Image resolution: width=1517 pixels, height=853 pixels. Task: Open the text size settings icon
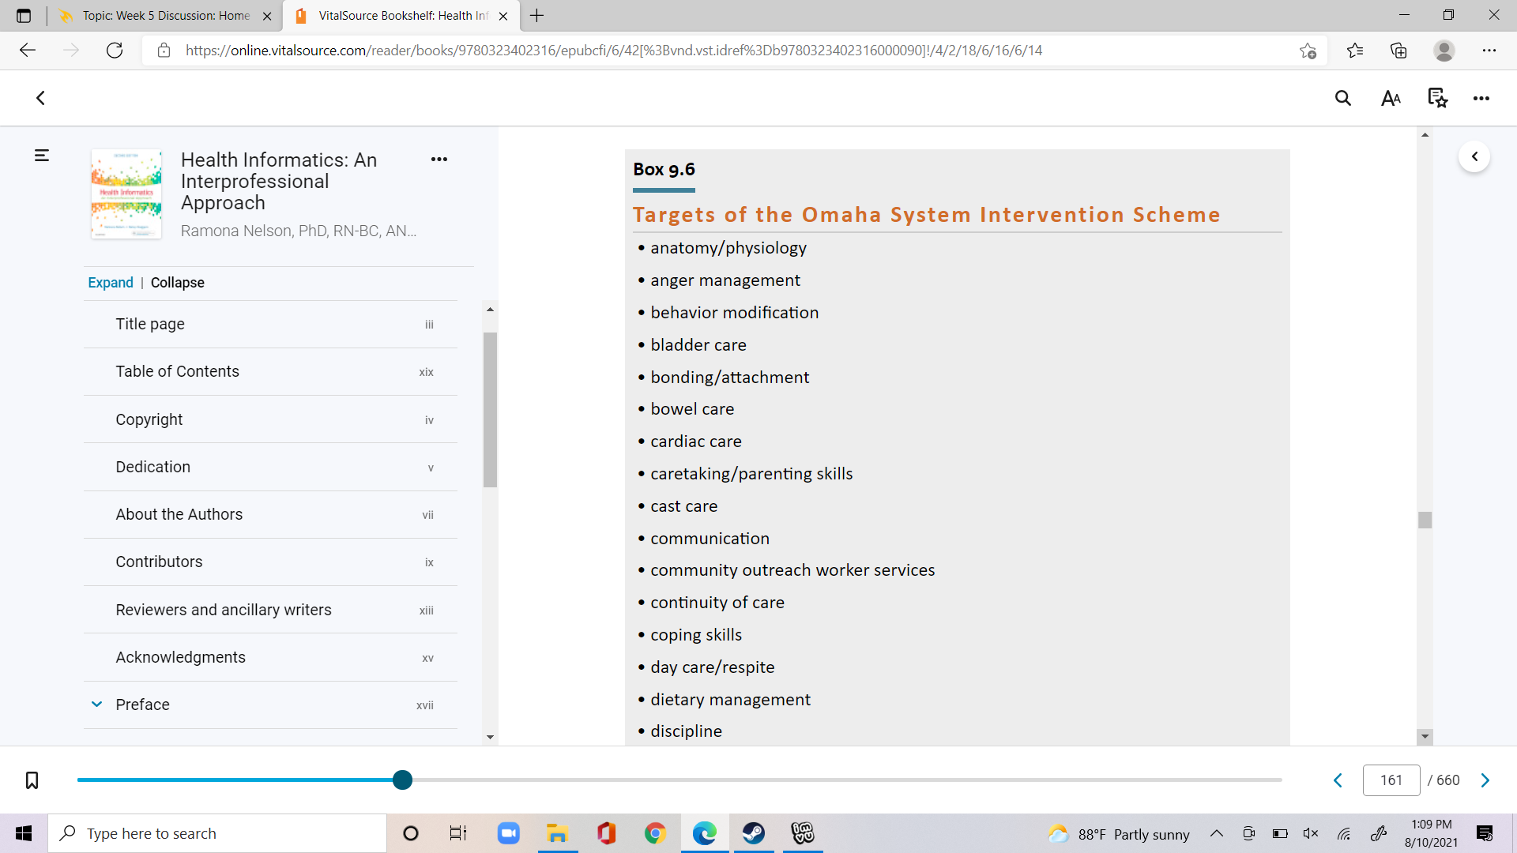(x=1391, y=99)
